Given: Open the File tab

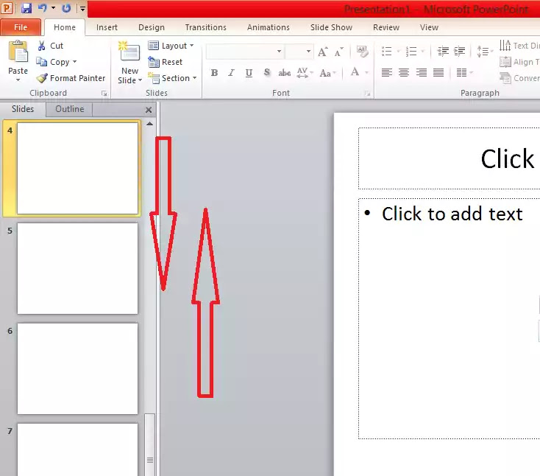Looking at the screenshot, I should coord(21,27).
